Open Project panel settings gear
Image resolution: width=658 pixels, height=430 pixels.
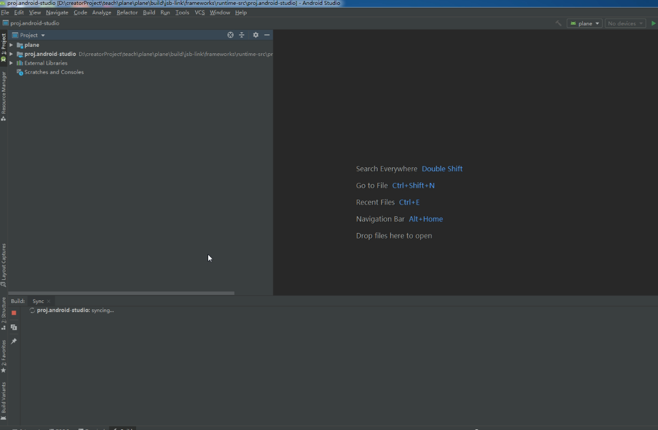pos(256,35)
